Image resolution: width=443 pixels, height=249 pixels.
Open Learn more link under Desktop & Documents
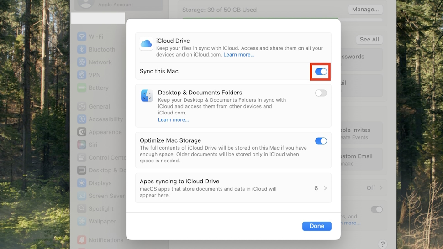(173, 120)
